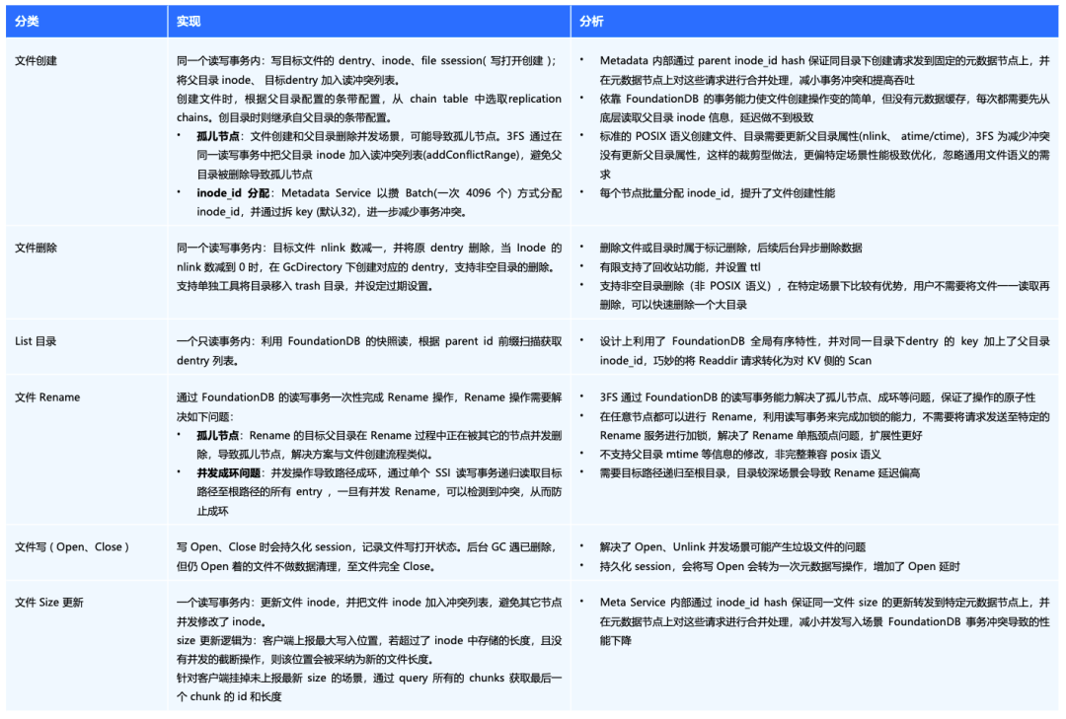The width and height of the screenshot is (1066, 719).
Task: Click analysis line 在任意节点都可以进行 Rename
Action: (824, 426)
